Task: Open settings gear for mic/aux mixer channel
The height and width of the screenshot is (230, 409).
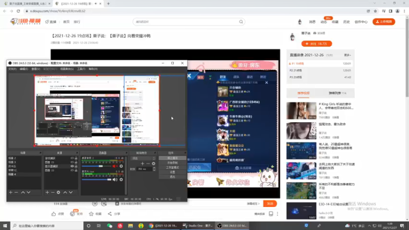Action: [121, 179]
